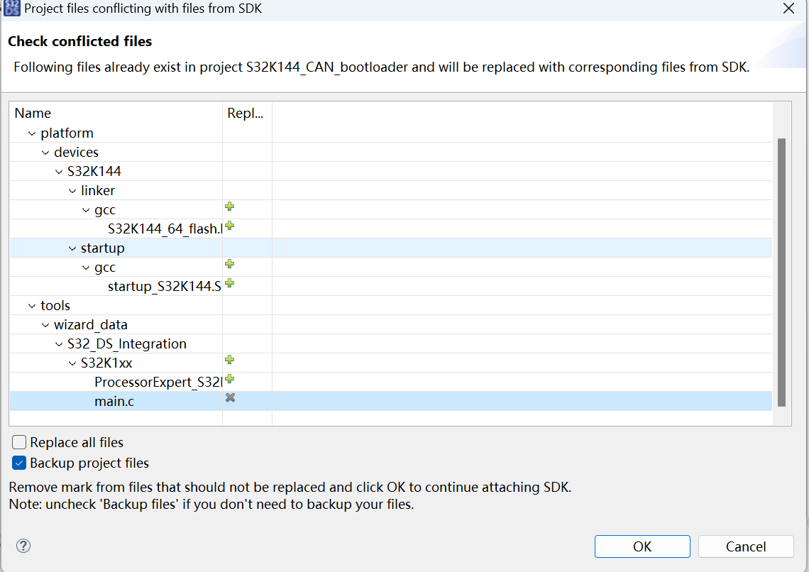Toggle the replace mark beside the startup gcc folder
809x572 pixels.
coord(229,264)
